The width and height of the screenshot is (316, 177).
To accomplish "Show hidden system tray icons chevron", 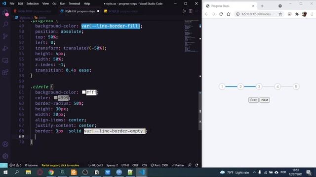I will [254, 173].
